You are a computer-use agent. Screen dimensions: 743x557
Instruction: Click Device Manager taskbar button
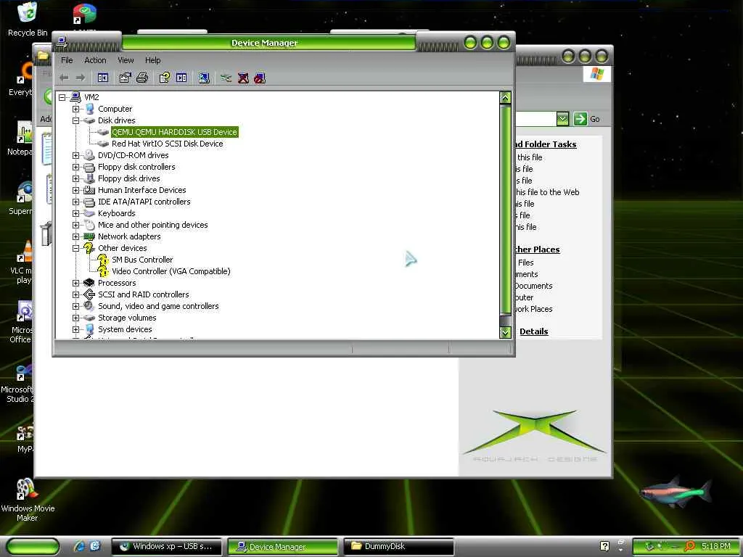pyautogui.click(x=282, y=547)
